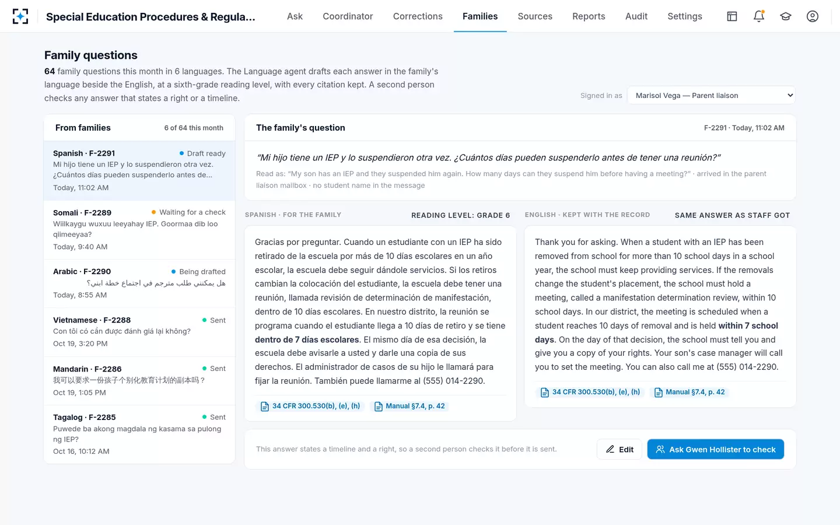Click 'The family's question' heading

point(300,128)
